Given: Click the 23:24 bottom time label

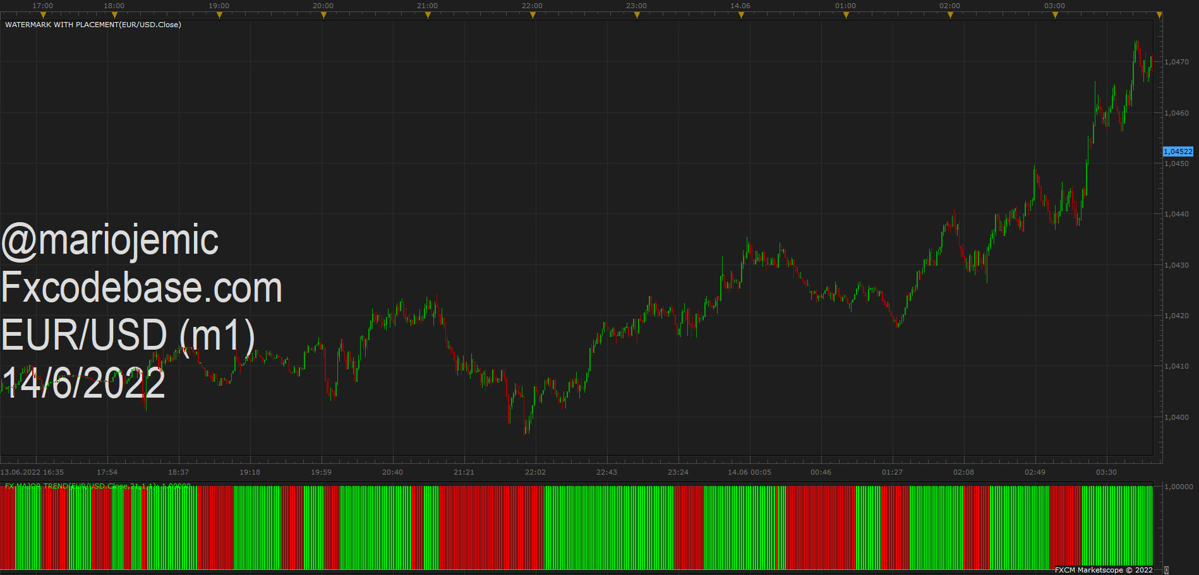Looking at the screenshot, I should (678, 472).
